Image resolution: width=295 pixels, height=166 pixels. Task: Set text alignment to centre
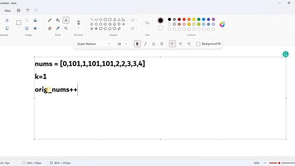click(180, 44)
